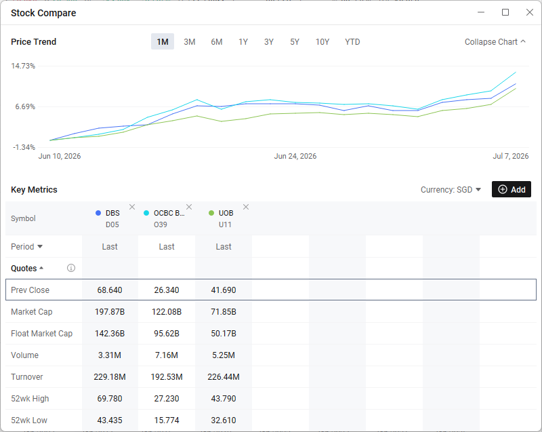Remove DBS from comparison
The height and width of the screenshot is (432, 542).
tap(132, 207)
